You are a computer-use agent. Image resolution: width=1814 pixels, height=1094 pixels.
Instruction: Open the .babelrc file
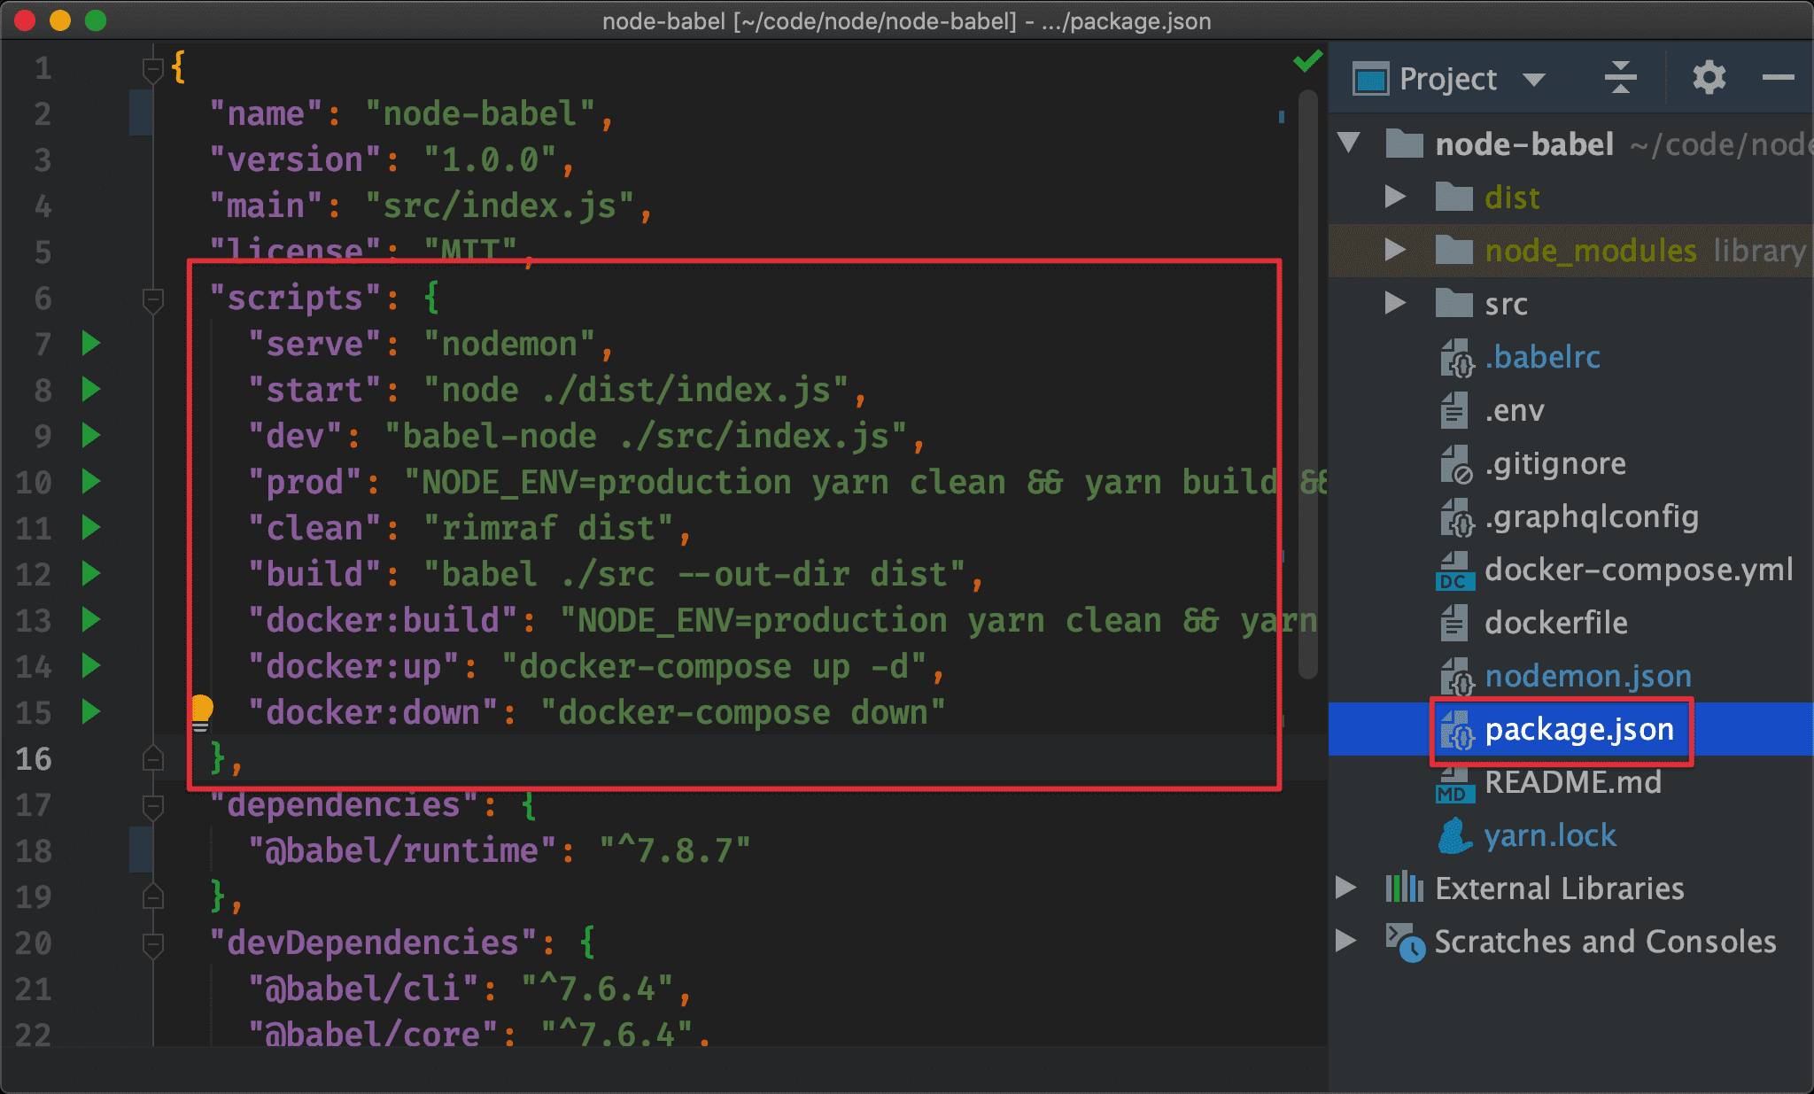[x=1542, y=357]
